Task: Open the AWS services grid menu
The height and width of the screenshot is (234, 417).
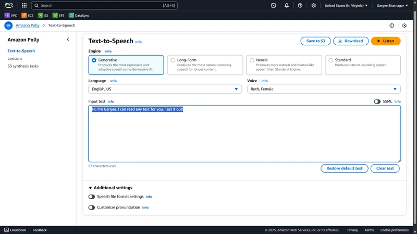Action: (24, 5)
